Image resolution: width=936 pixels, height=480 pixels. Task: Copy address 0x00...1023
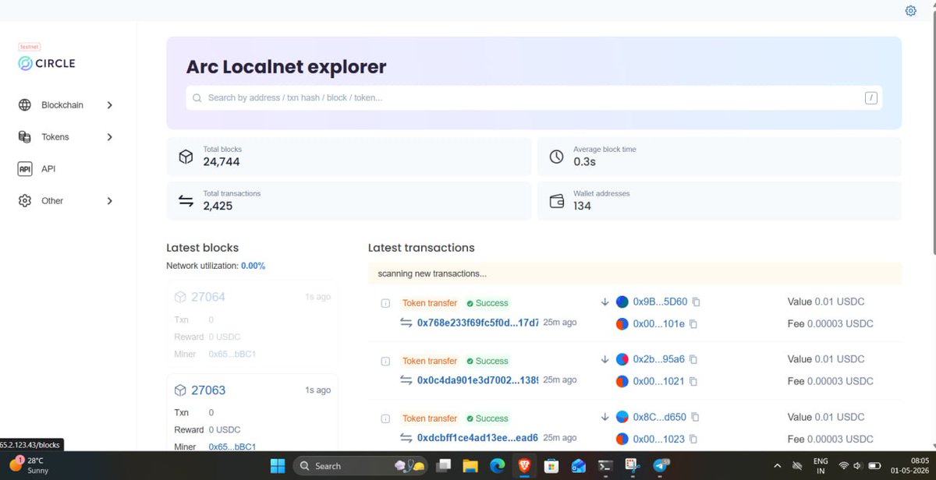[x=693, y=439]
